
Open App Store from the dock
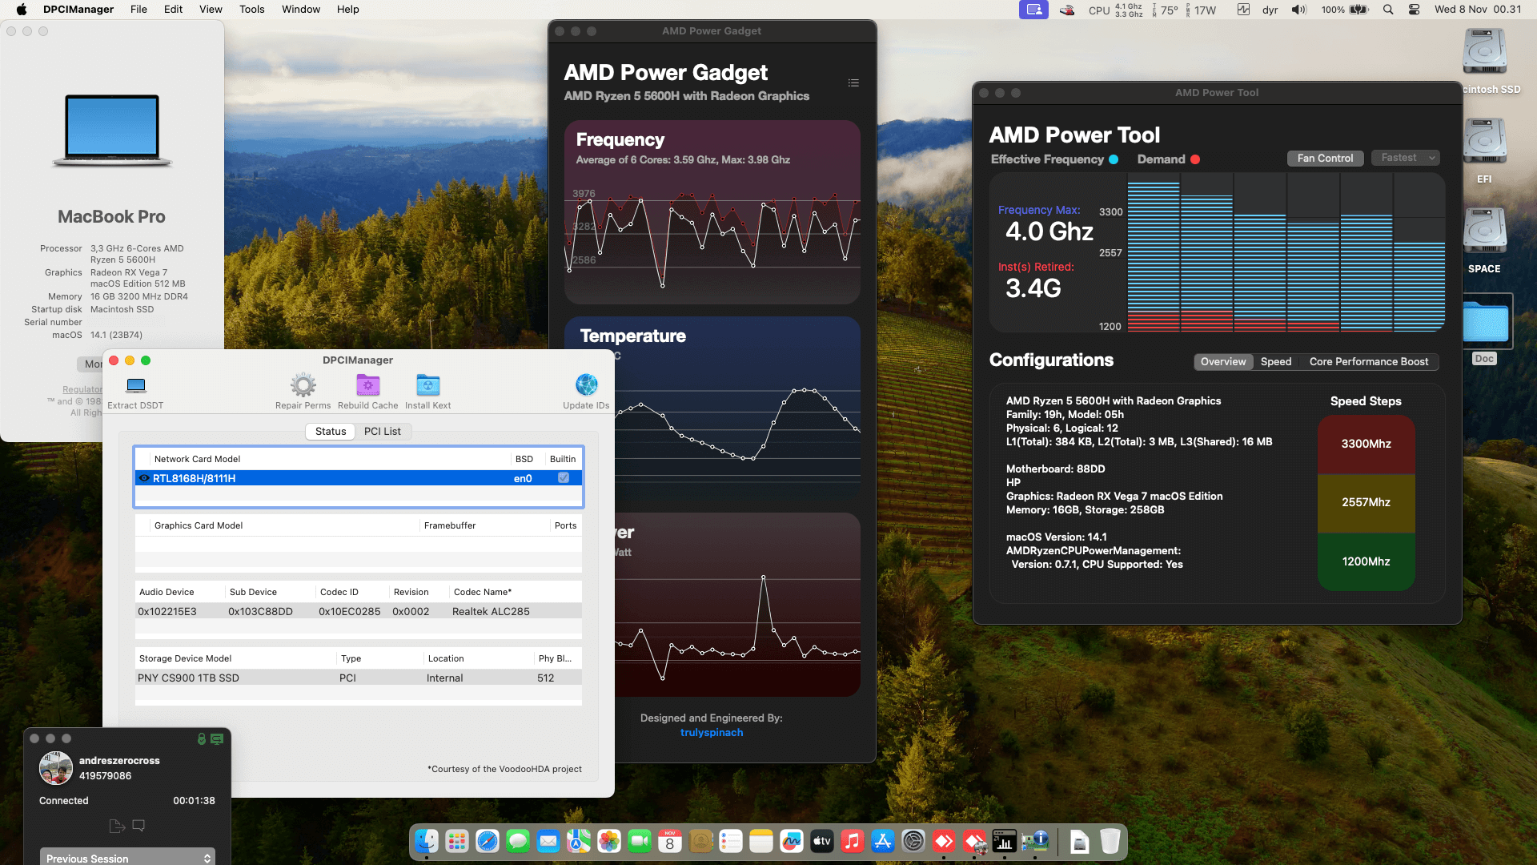click(x=883, y=841)
